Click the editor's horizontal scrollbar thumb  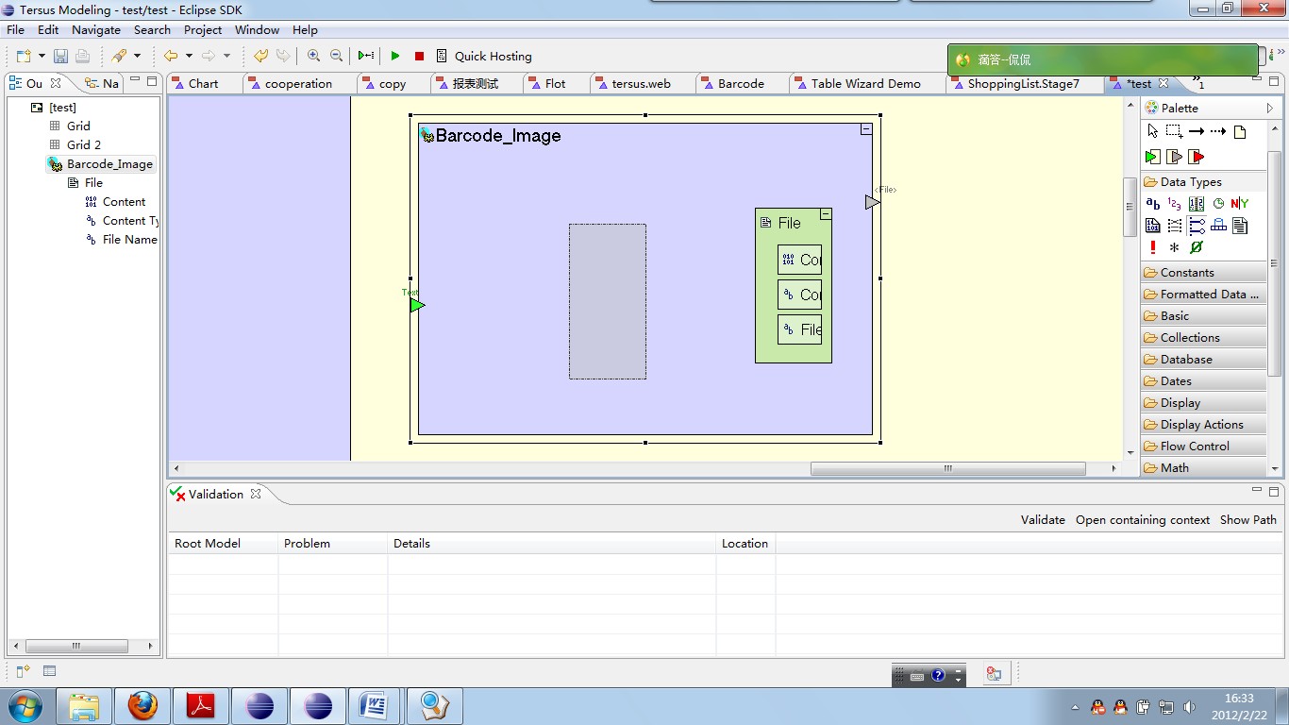click(947, 468)
